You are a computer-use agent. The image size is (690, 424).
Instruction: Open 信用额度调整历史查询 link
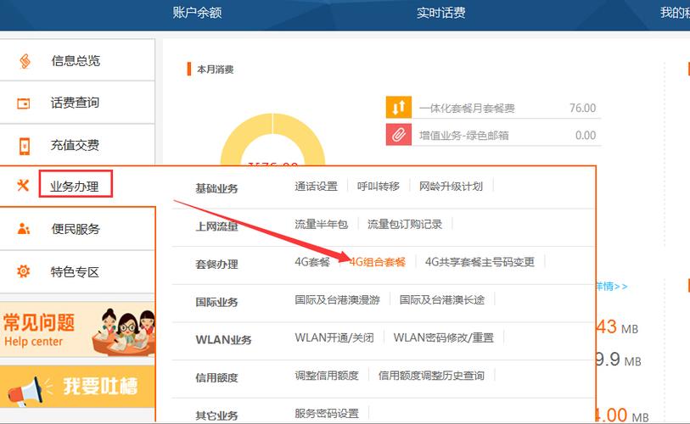[x=432, y=376]
